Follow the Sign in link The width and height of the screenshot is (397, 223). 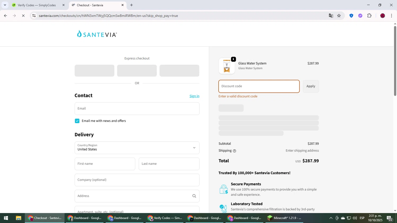point(194,96)
